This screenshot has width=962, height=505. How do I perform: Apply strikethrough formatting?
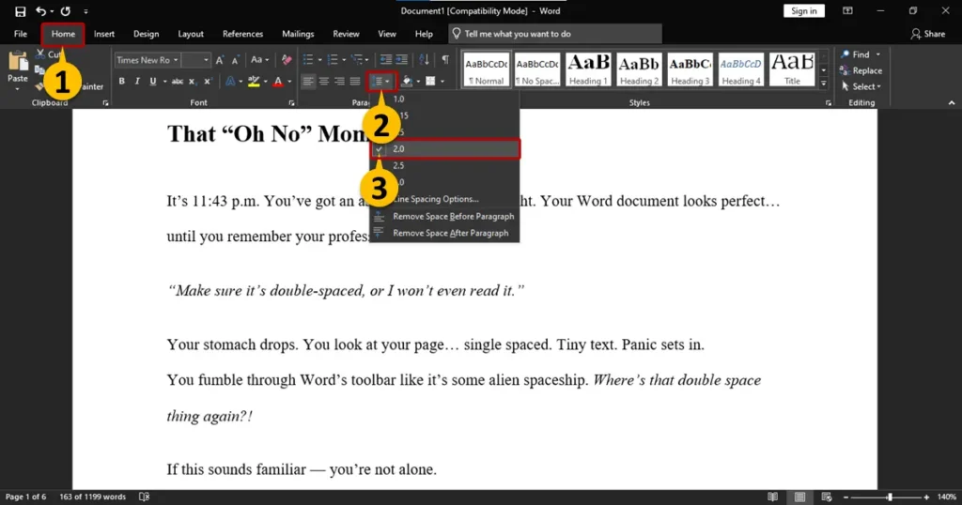178,81
